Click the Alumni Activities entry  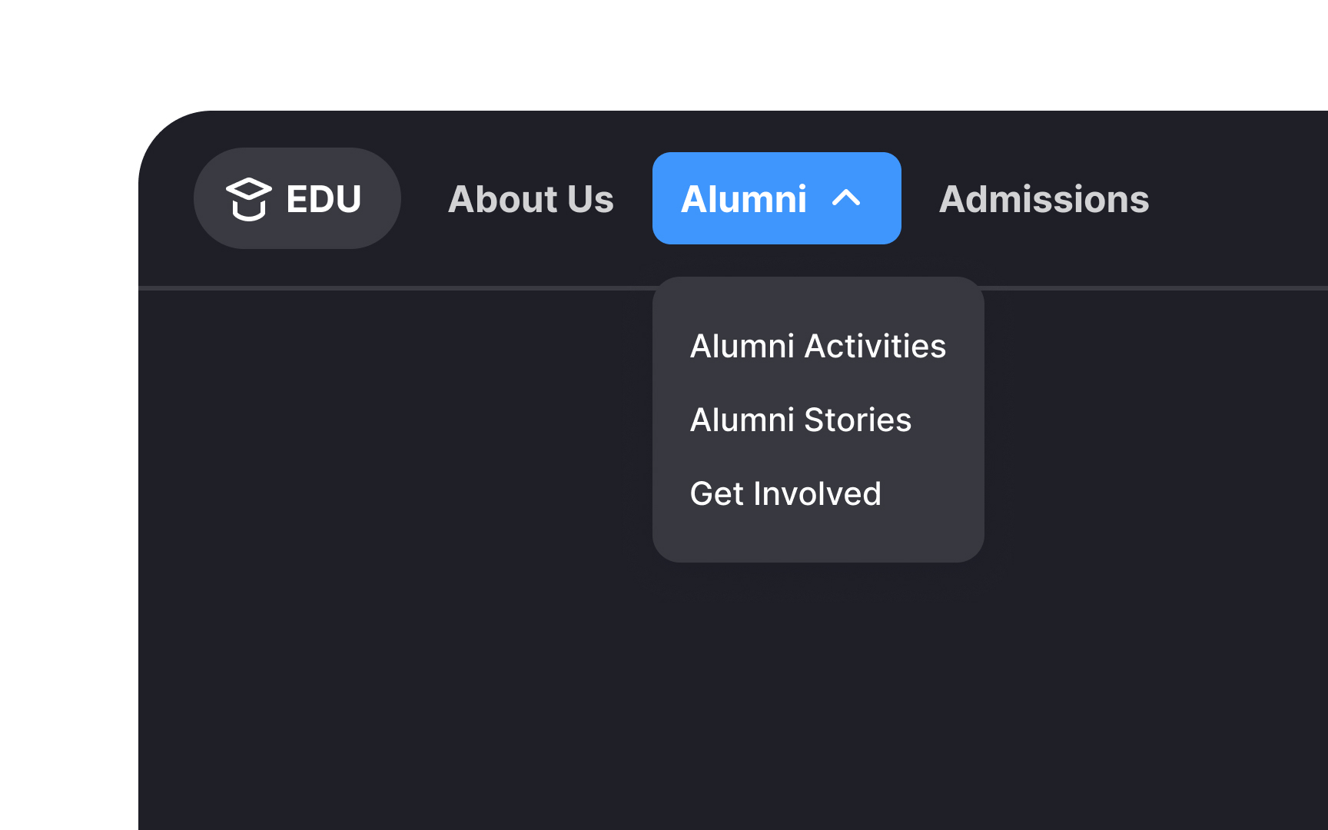click(x=818, y=346)
